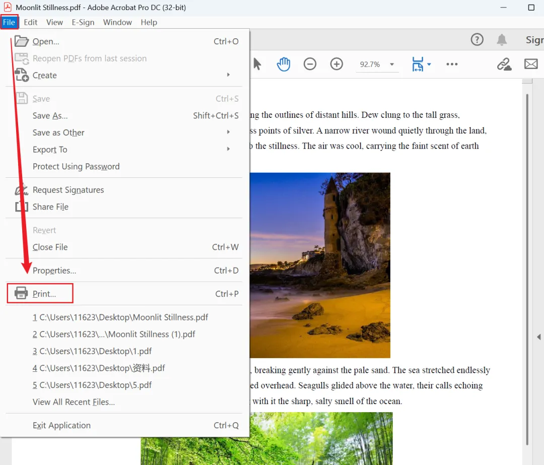
Task: Select Share File entry
Action: coord(124,207)
